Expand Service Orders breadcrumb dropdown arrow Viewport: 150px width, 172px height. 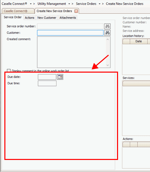coord(100,4)
